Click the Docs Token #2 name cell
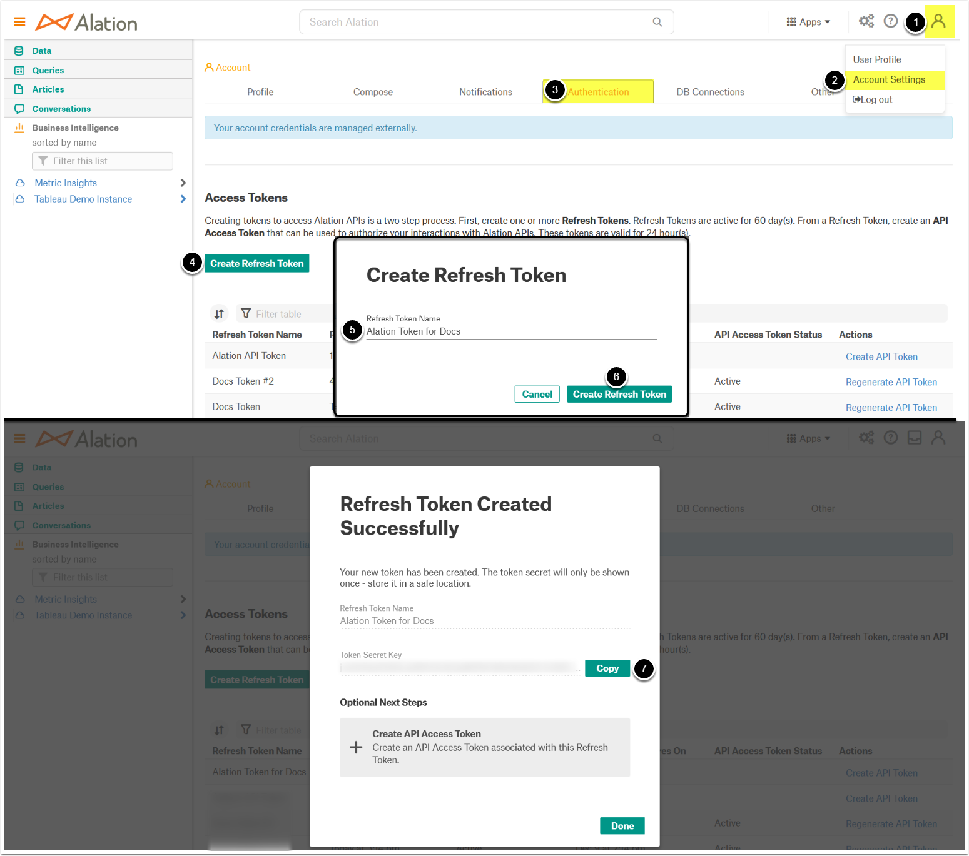This screenshot has height=856, width=969. 243,381
